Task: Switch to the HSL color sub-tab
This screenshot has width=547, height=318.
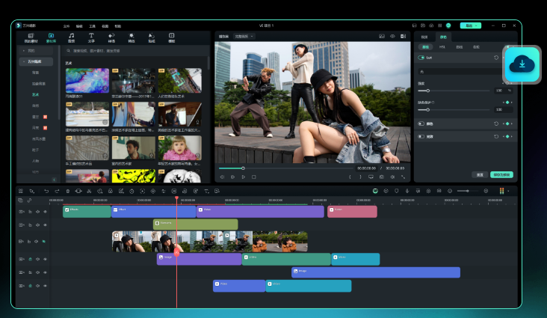Action: (442, 46)
